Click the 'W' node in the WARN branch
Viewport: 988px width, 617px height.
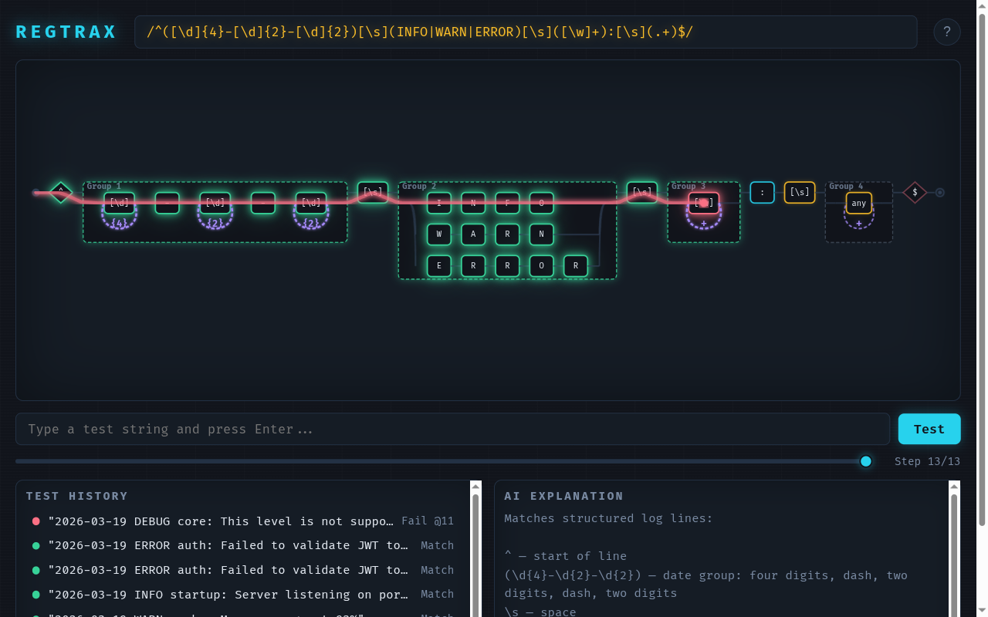438,234
